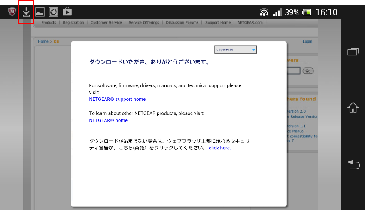Follow the NETGEAR home link

click(108, 120)
